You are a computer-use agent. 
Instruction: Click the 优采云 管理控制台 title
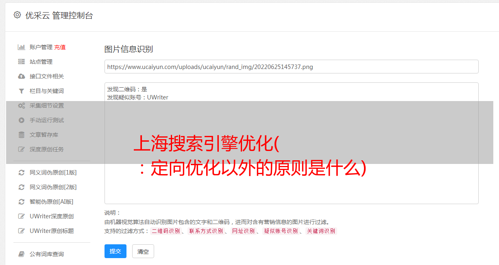pos(59,15)
